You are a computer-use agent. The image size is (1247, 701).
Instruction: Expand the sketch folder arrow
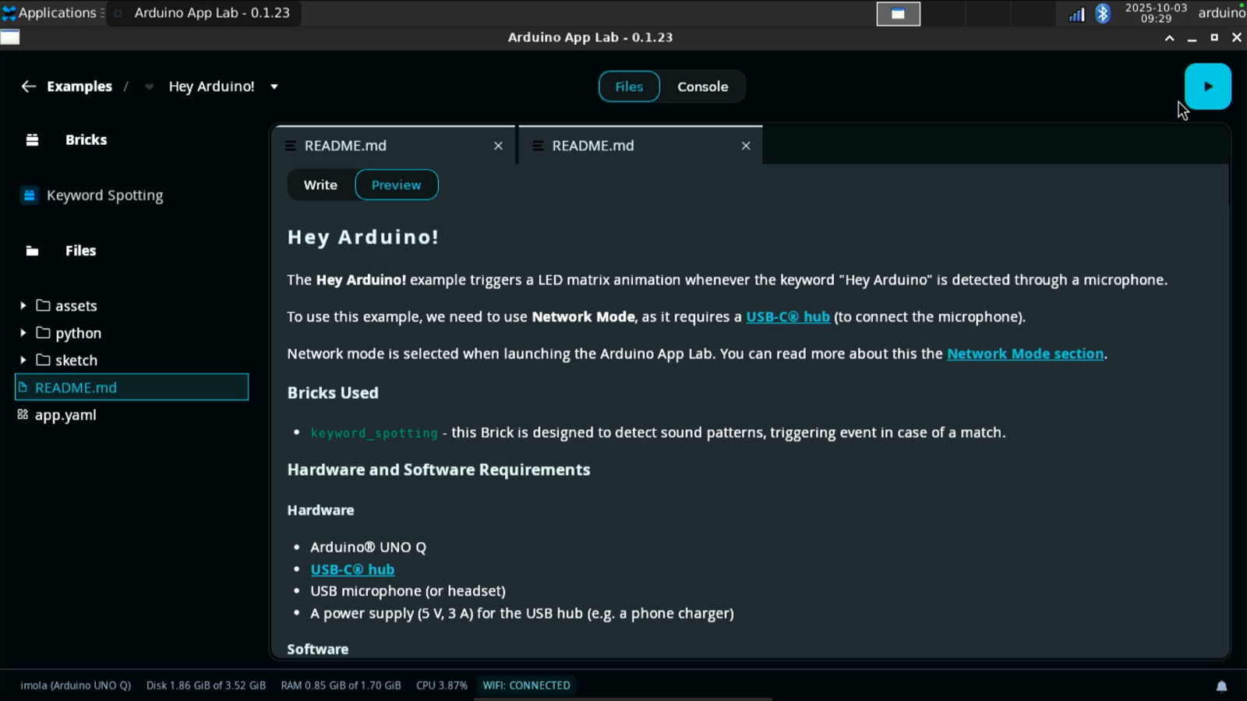(x=23, y=360)
